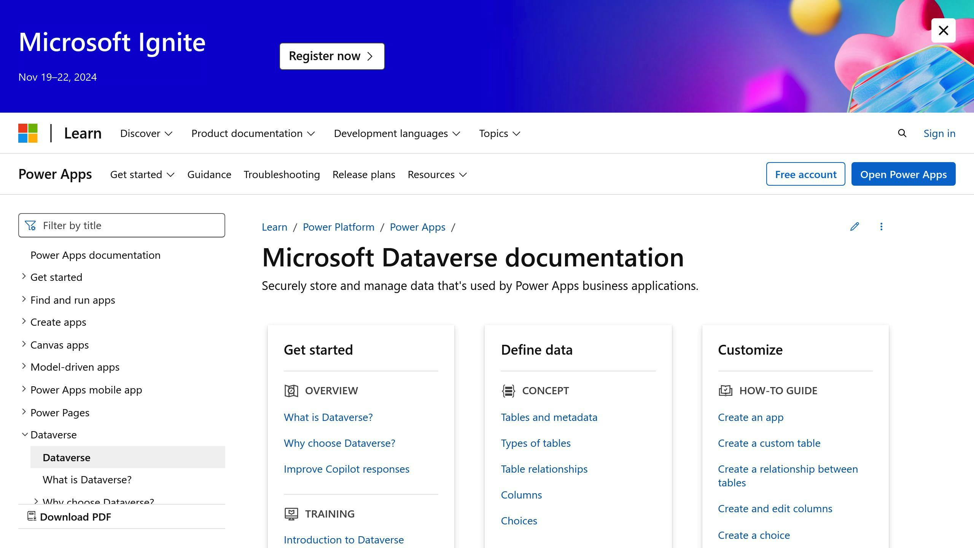This screenshot has height=548, width=974.
Task: Expand the Get started tree node
Action: click(x=24, y=277)
